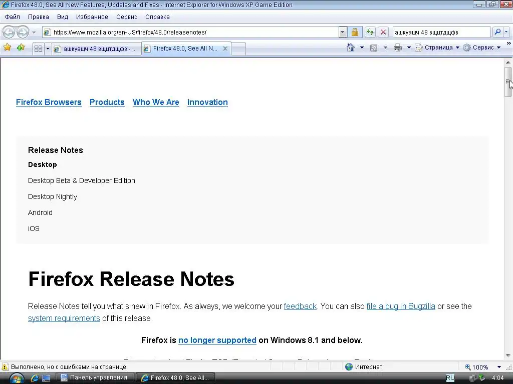
Task: Open the Сервис menu in menu bar
Action: pyautogui.click(x=126, y=16)
